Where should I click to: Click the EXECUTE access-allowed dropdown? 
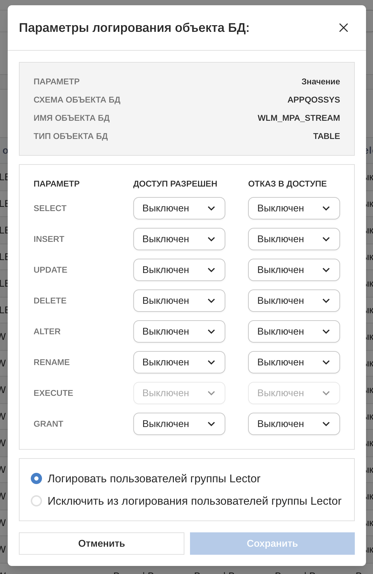[179, 393]
